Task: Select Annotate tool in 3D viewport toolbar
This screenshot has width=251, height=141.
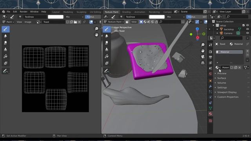Action: 107,71
